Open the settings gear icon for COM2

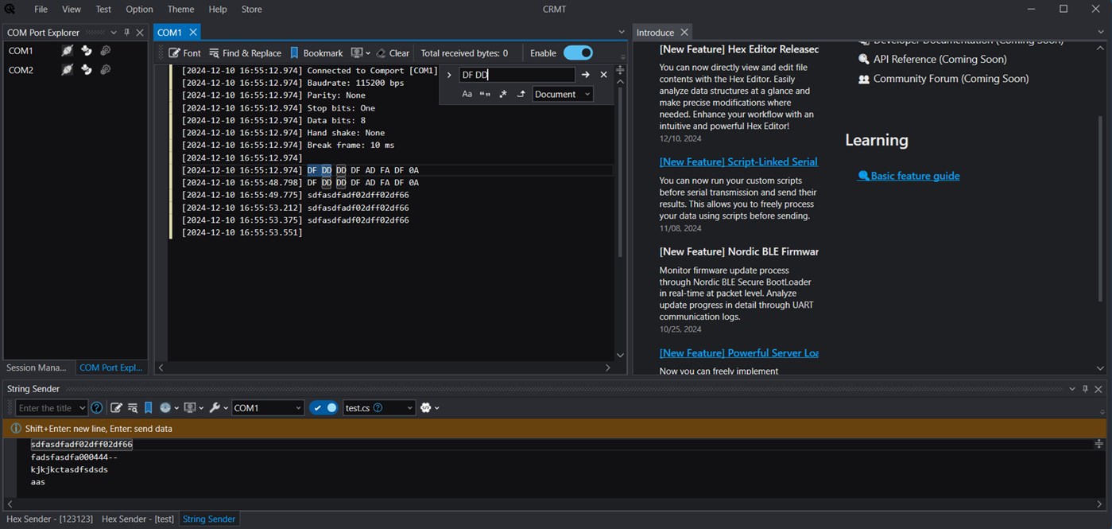[105, 70]
